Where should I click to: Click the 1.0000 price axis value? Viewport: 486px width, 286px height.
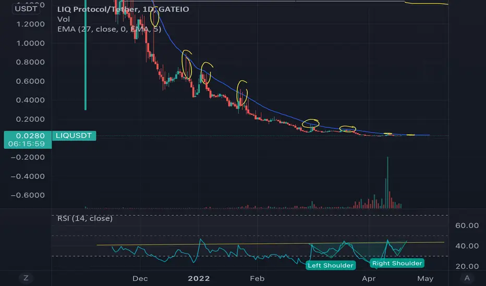tap(30, 43)
